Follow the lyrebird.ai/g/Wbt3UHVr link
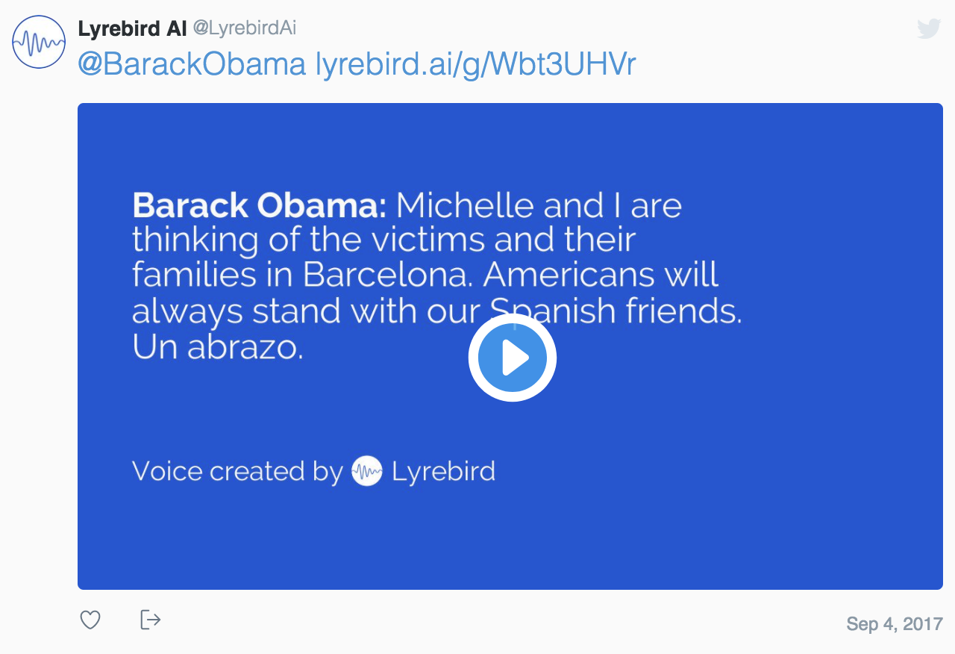 point(476,65)
